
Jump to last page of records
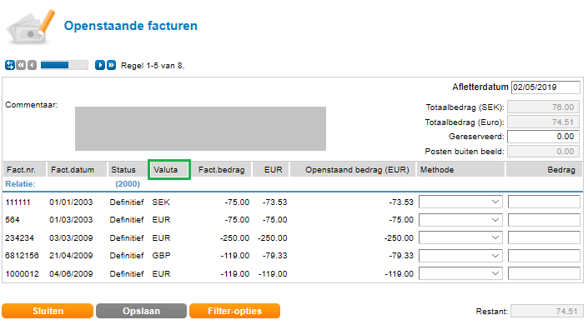[x=112, y=65]
